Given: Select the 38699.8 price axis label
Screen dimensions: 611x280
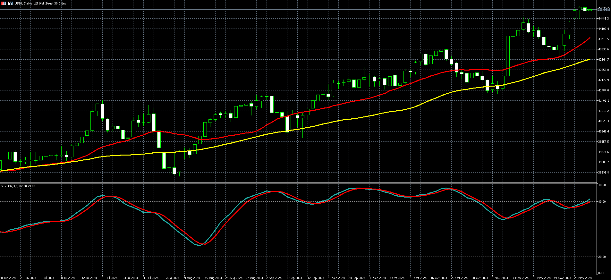Looking at the screenshot, I should pos(603,173).
